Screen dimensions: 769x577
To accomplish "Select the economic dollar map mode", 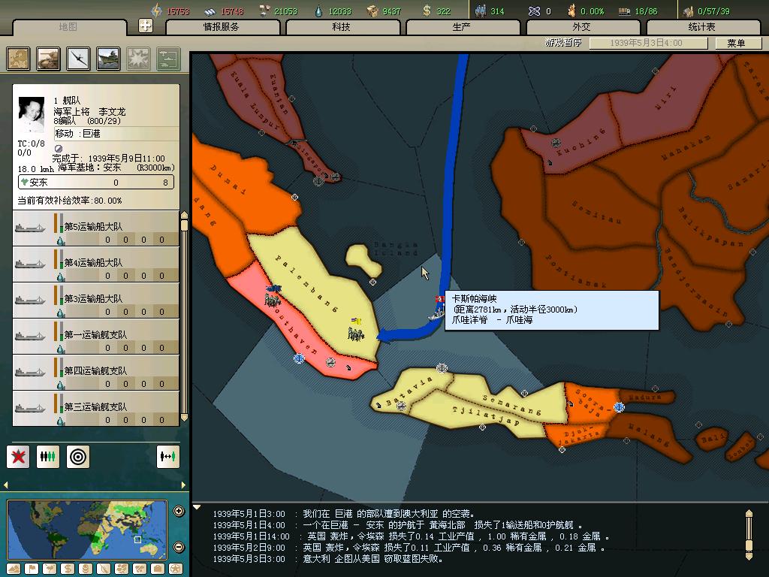I will tap(68, 569).
